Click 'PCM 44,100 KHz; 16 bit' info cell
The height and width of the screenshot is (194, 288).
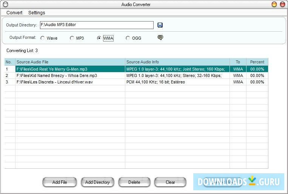tap(177, 82)
